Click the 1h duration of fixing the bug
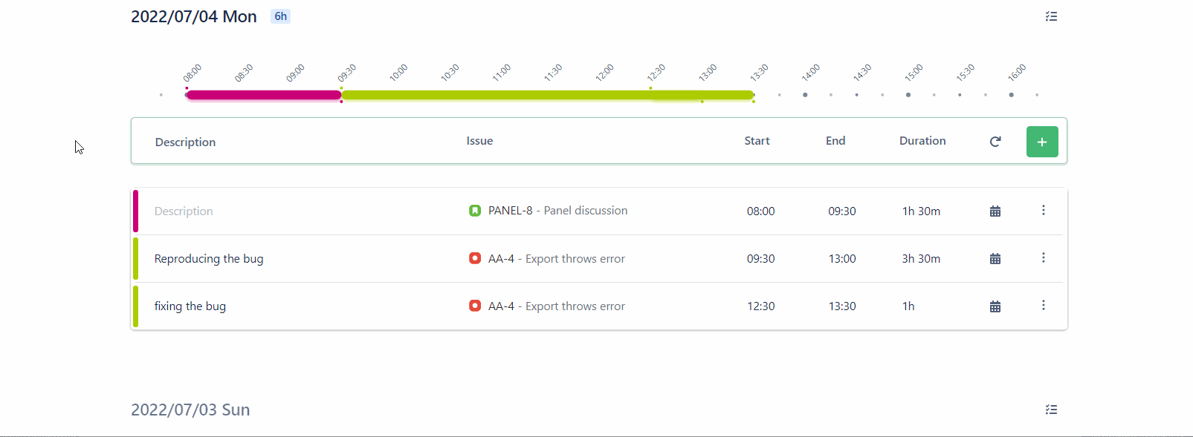This screenshot has width=1193, height=437. (908, 306)
